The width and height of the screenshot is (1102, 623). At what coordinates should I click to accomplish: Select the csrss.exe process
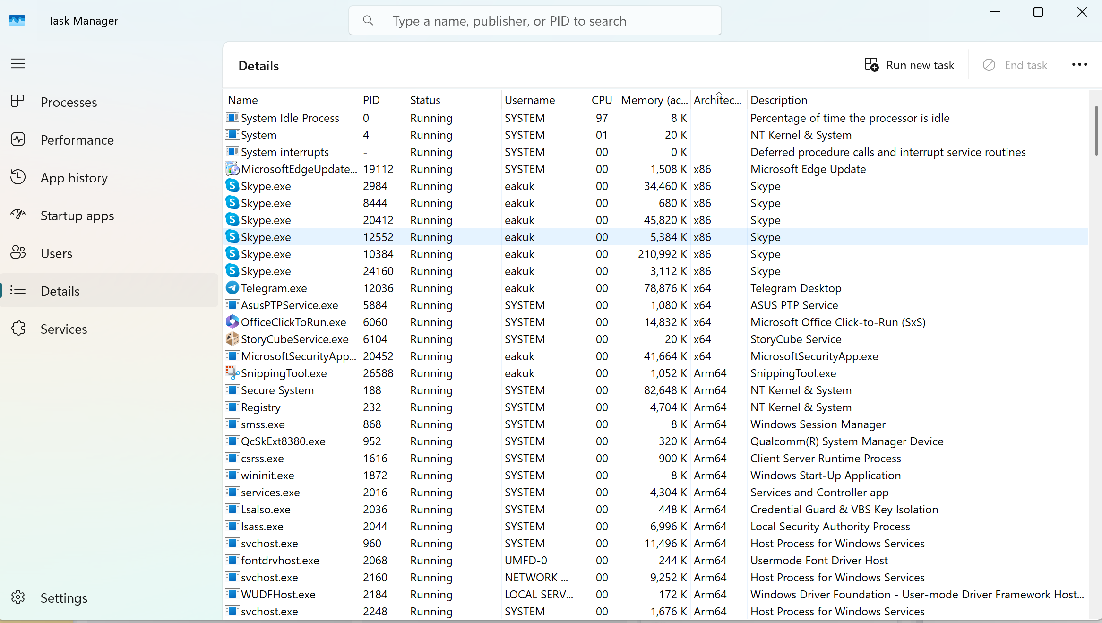point(656,458)
